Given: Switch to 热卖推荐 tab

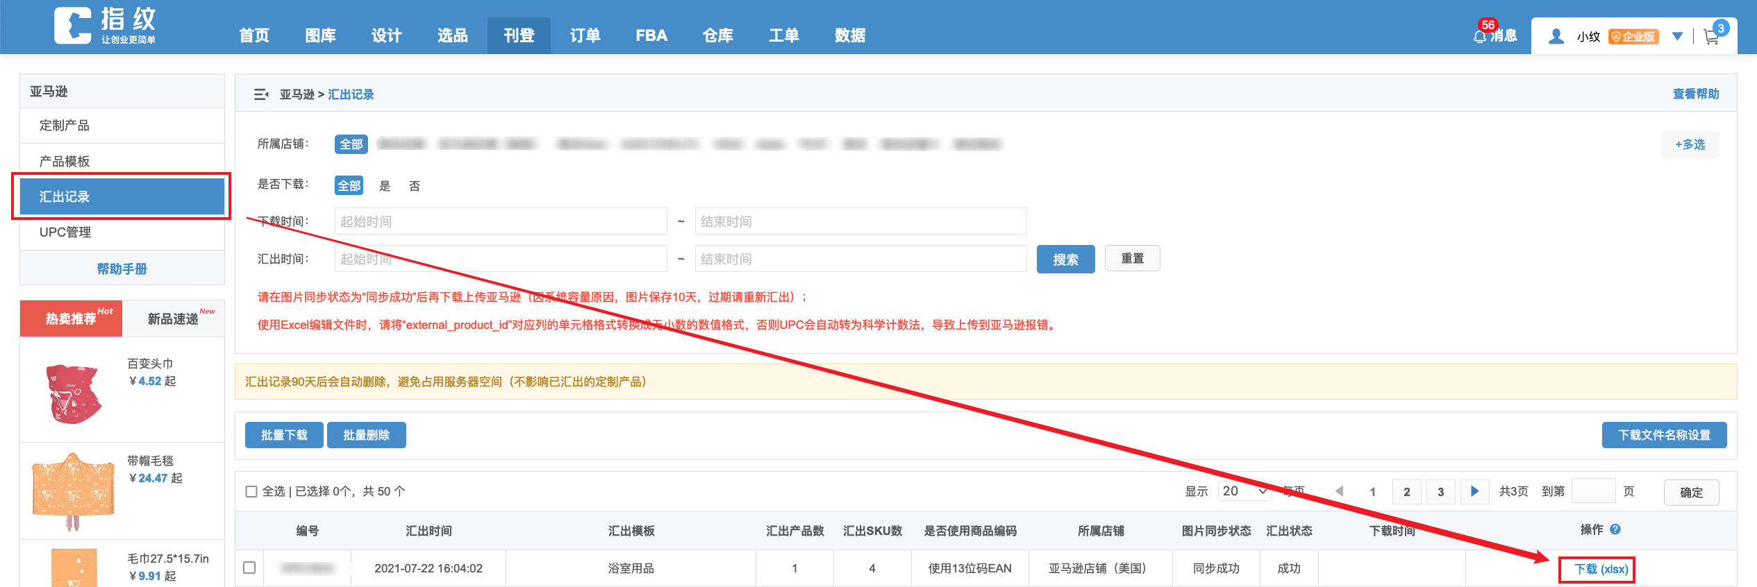Looking at the screenshot, I should (x=71, y=318).
